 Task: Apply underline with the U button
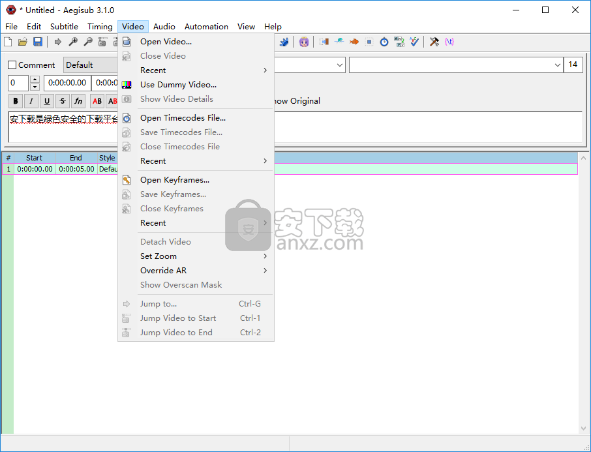[x=47, y=100]
